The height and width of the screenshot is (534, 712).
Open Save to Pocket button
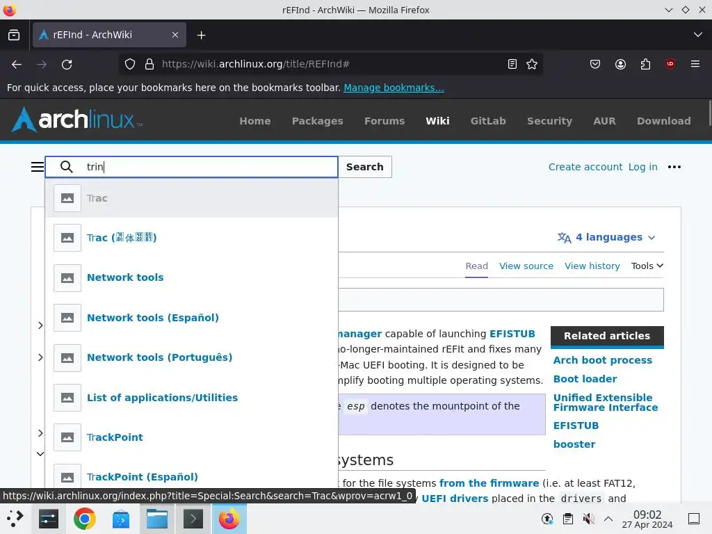tap(595, 65)
